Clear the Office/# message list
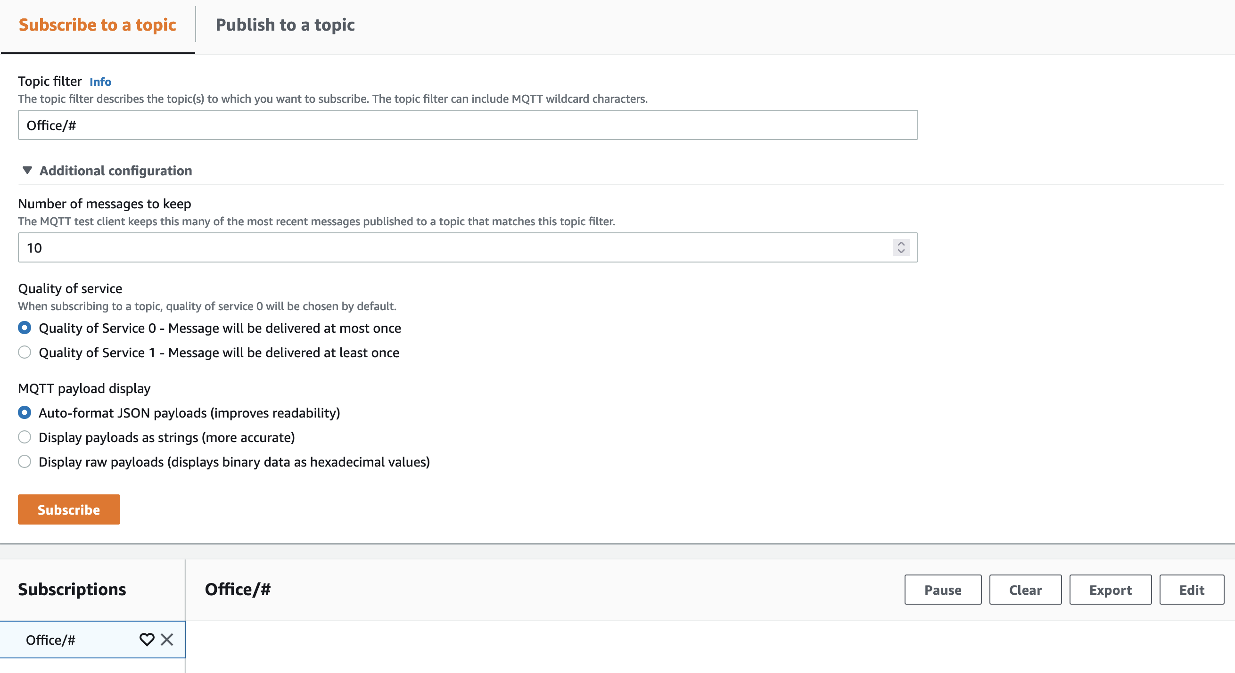The width and height of the screenshot is (1235, 673). [x=1025, y=590]
